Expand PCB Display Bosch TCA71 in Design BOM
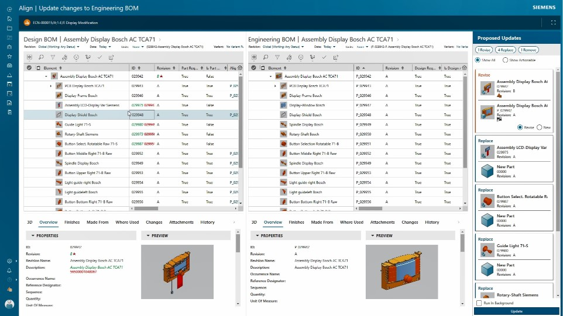Image resolution: width=563 pixels, height=316 pixels. click(x=51, y=86)
